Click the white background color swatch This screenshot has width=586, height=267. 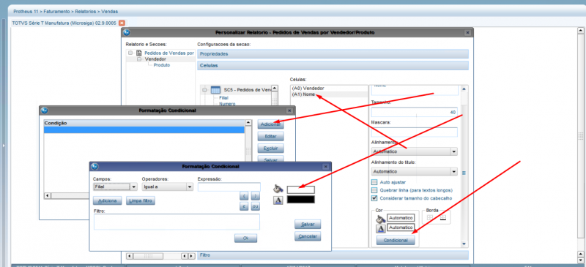[x=301, y=189]
